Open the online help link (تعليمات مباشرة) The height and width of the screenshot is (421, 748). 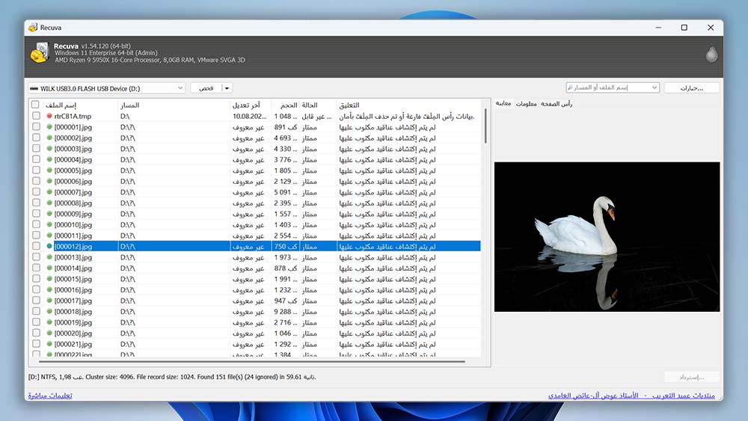[x=50, y=396]
